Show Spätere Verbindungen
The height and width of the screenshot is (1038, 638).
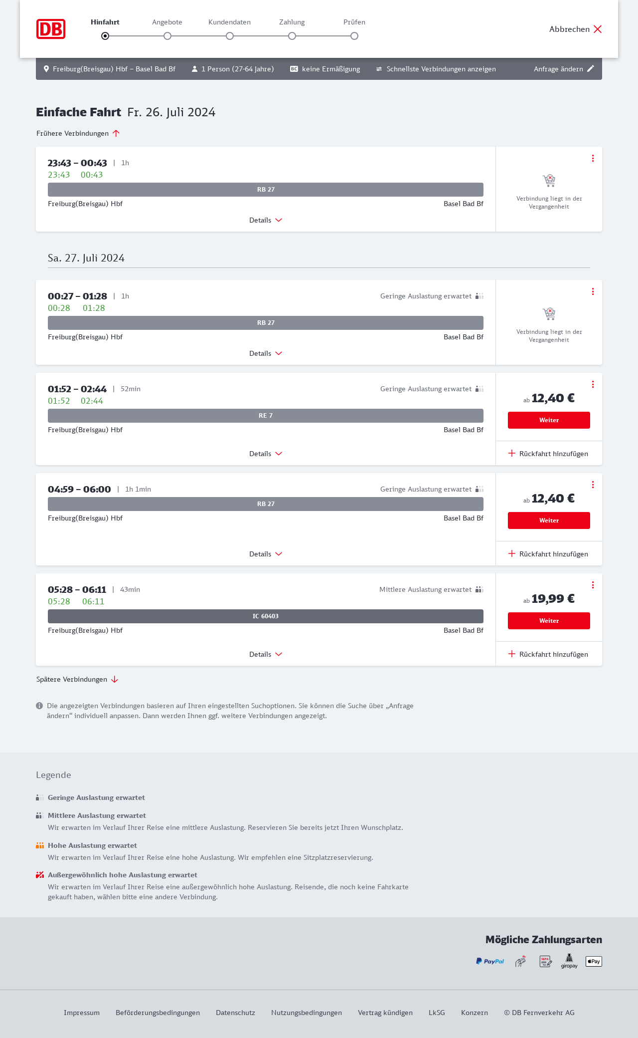77,679
